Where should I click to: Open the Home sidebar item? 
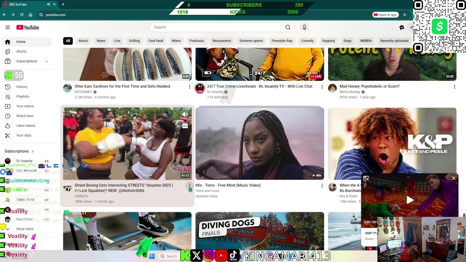(x=27, y=42)
